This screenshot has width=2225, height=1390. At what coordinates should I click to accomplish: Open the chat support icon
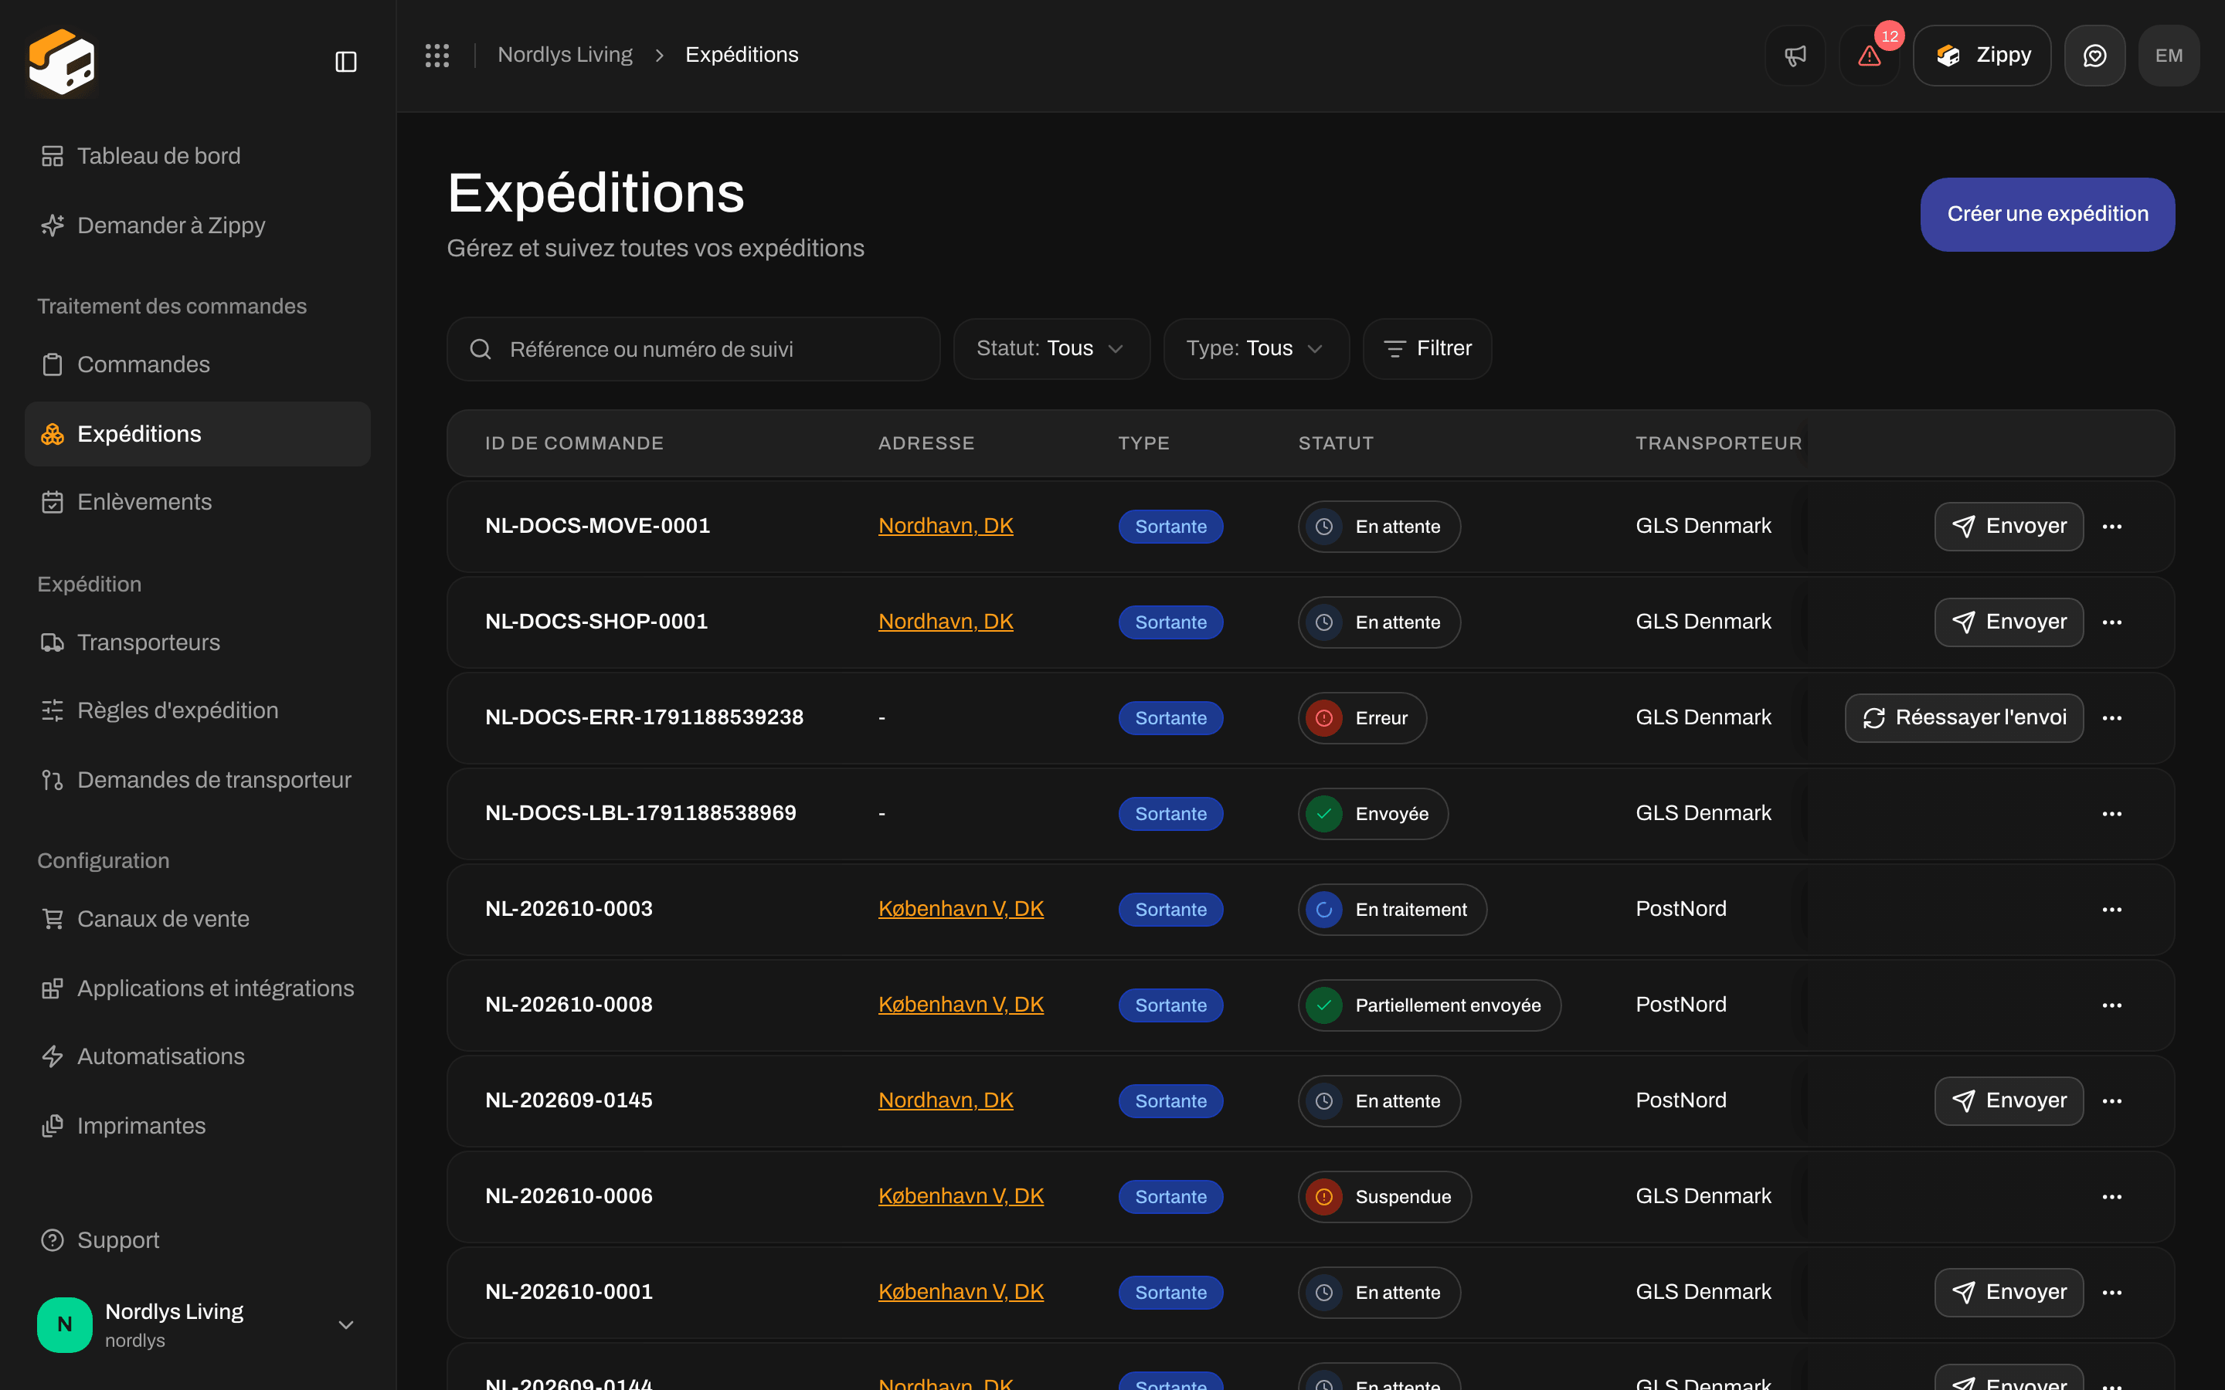pos(2094,55)
